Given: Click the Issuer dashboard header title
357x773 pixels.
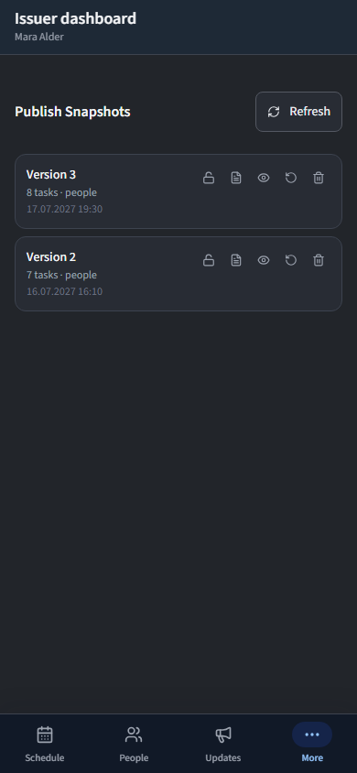Looking at the screenshot, I should [75, 18].
